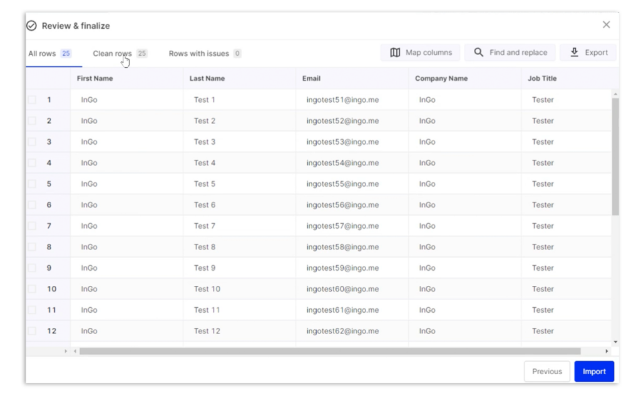
Task: Check the box on row 5
Action: pyautogui.click(x=32, y=184)
